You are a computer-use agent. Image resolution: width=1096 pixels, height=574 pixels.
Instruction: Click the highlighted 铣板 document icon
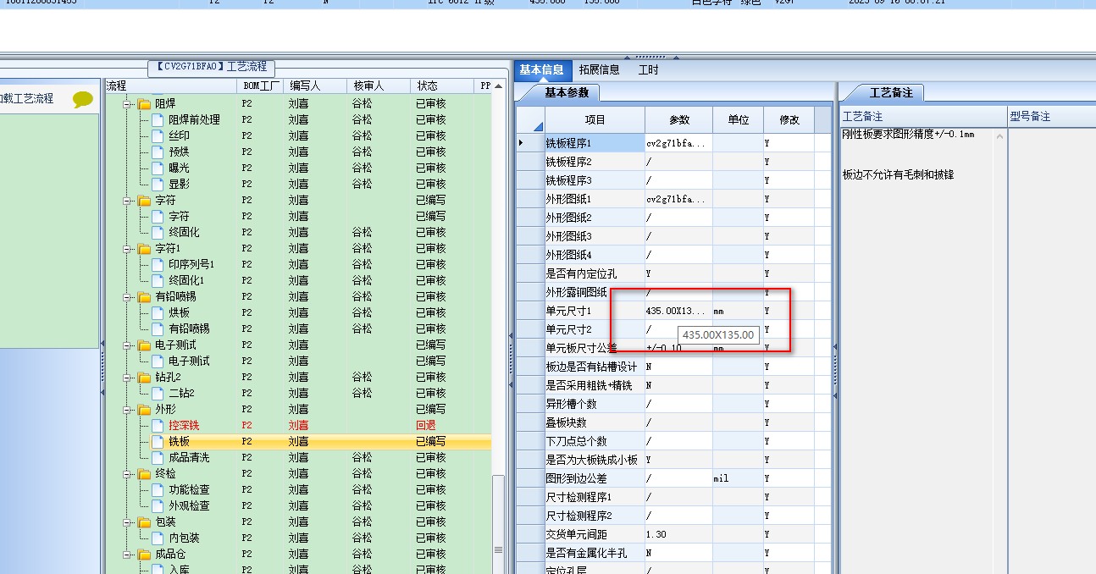point(158,442)
